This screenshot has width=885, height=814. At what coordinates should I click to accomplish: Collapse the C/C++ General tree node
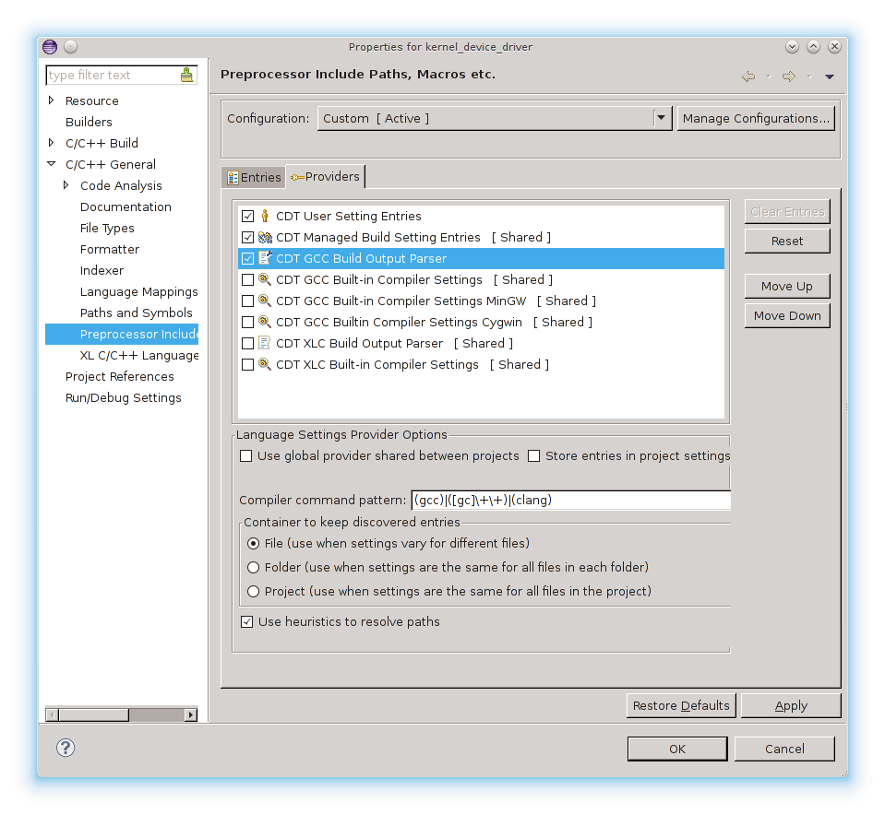click(52, 164)
